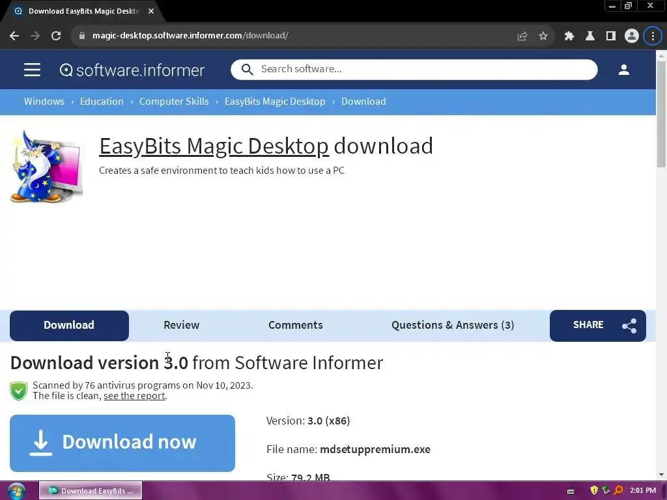Open the antivirus 'see the report' link
This screenshot has height=500, width=667.
click(x=134, y=396)
